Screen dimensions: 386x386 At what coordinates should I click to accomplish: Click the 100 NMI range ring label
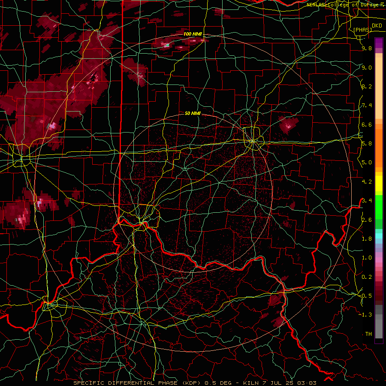(x=193, y=34)
